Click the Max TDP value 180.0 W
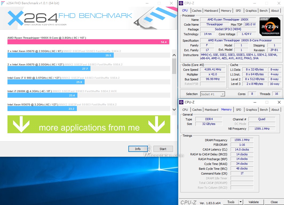The width and height of the screenshot is (284, 205). [x=250, y=24]
